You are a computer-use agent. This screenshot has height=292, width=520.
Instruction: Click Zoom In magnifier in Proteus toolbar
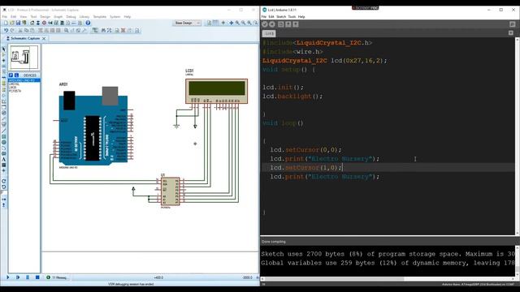[237, 23]
